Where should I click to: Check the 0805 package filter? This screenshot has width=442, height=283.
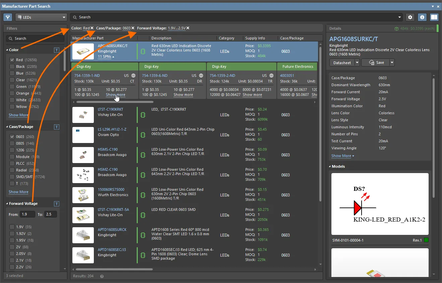click(12, 143)
